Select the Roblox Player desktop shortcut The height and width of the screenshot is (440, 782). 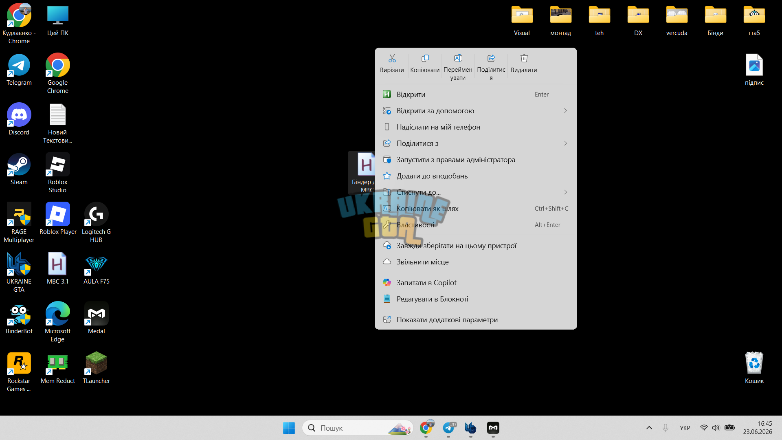coord(58,219)
